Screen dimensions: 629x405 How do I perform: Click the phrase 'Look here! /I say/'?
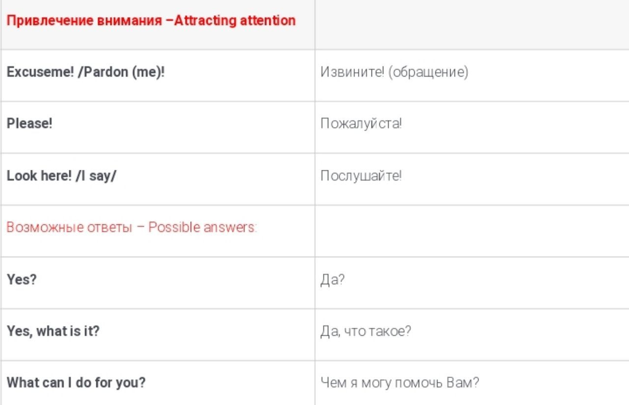pyautogui.click(x=61, y=176)
